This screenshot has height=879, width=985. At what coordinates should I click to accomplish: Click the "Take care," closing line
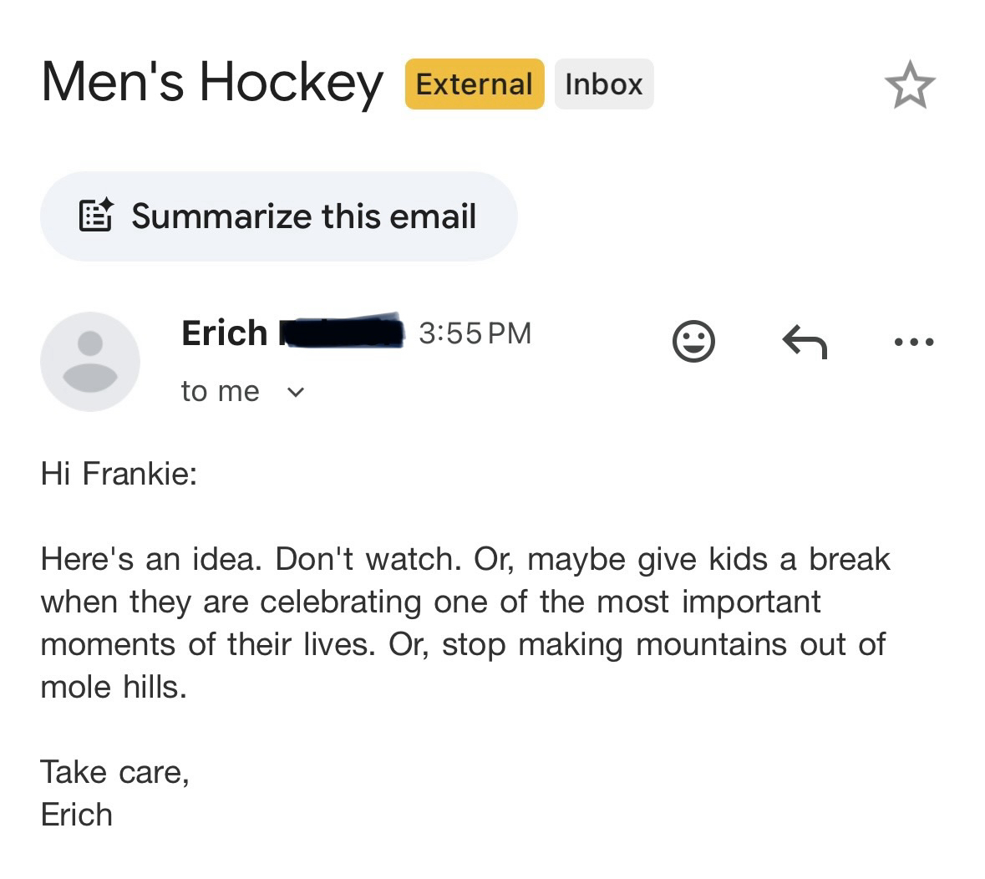[x=114, y=771]
